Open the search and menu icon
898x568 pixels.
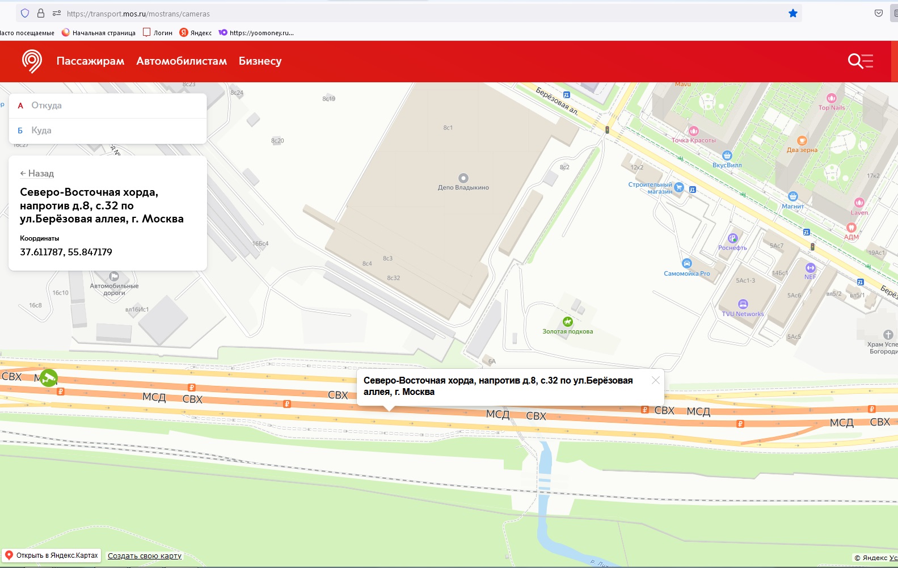[860, 61]
